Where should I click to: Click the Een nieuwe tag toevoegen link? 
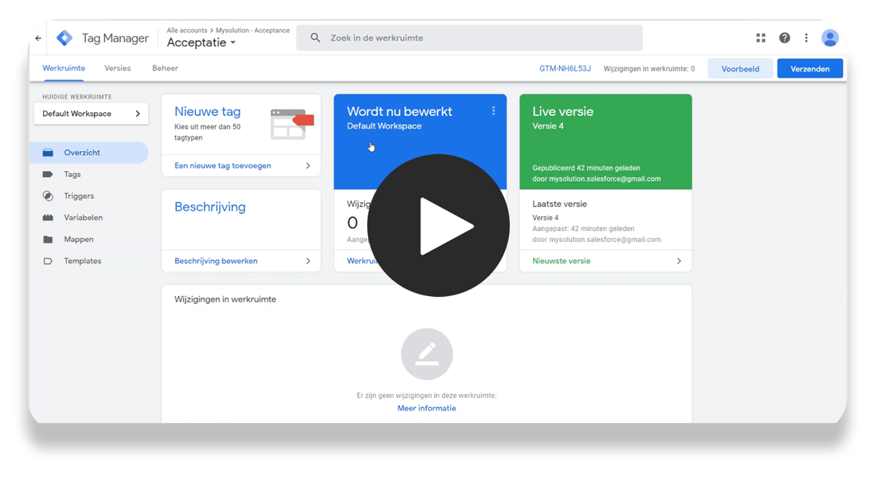point(222,165)
